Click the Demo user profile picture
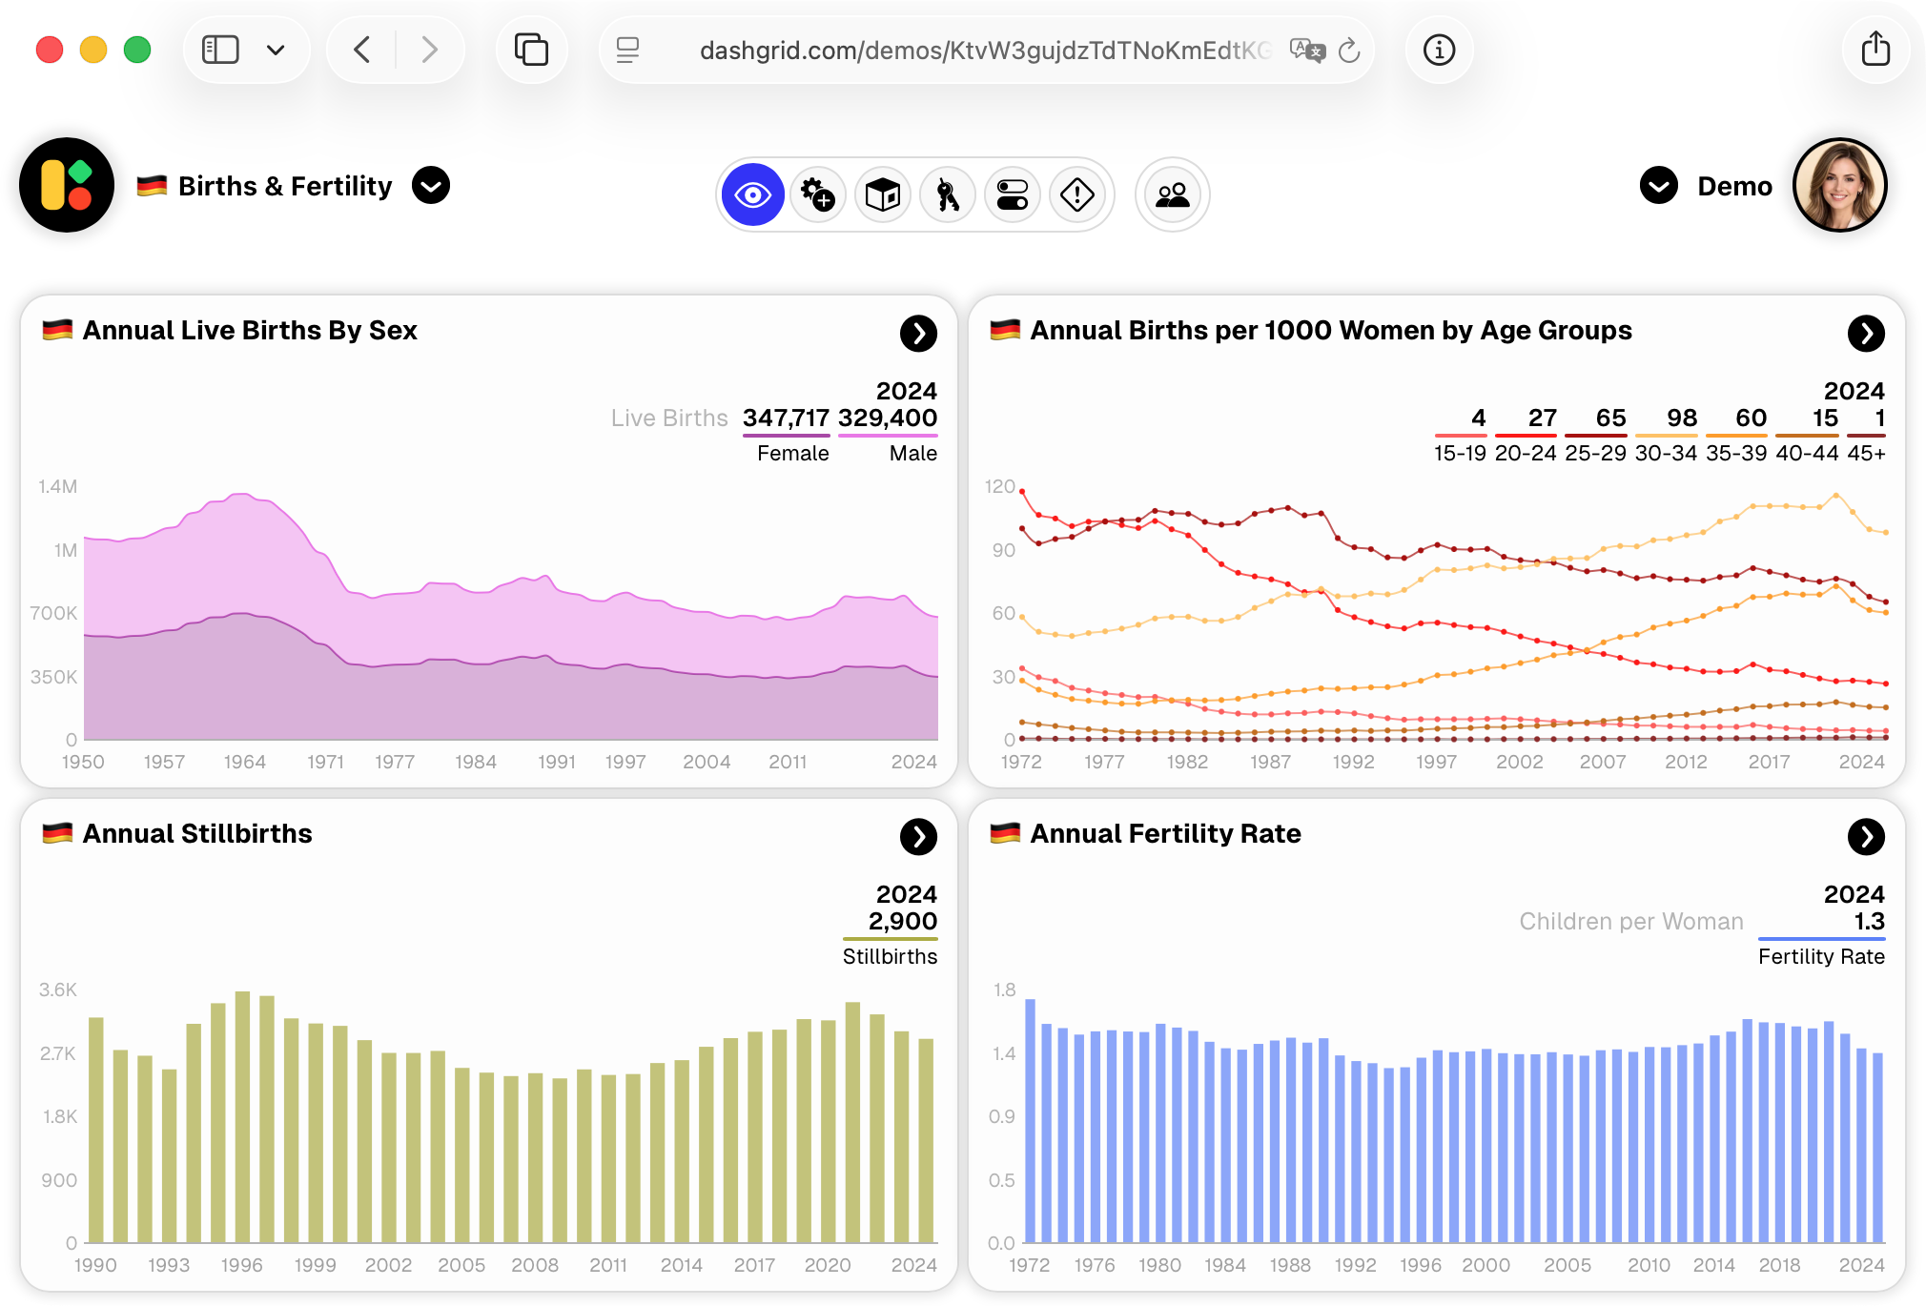Viewport: 1926px width, 1306px height. tap(1839, 185)
